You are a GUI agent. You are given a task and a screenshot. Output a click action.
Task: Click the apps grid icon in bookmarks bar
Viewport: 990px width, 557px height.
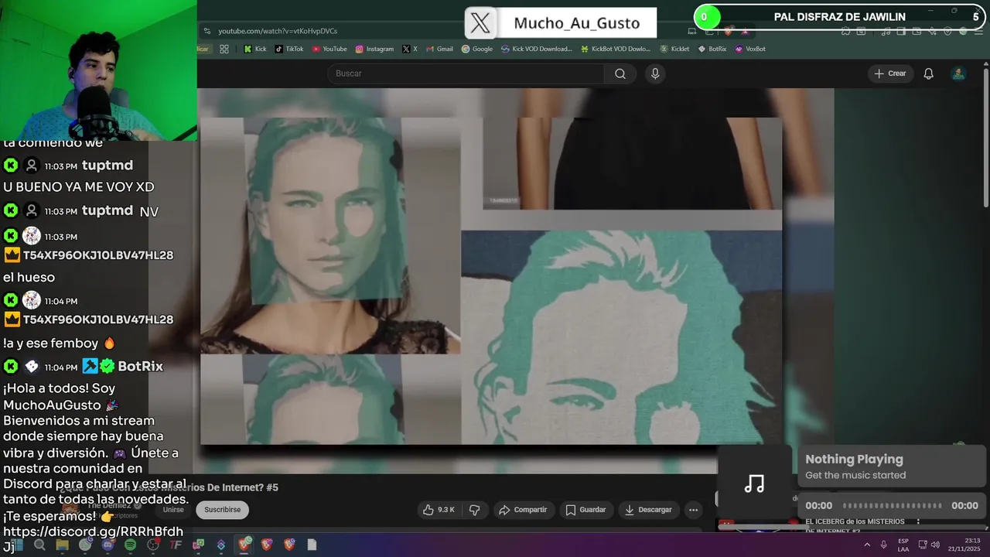click(x=224, y=49)
